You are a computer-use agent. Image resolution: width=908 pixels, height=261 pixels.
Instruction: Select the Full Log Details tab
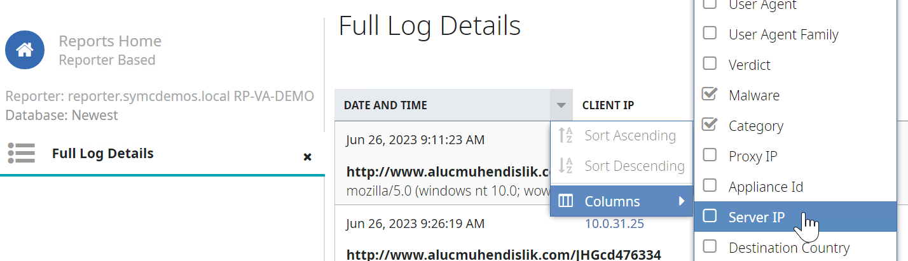coord(102,153)
